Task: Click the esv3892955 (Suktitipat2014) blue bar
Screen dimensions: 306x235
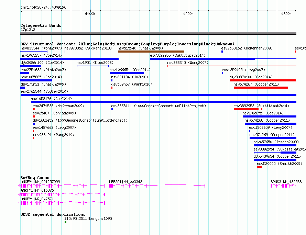Action: 203,59
